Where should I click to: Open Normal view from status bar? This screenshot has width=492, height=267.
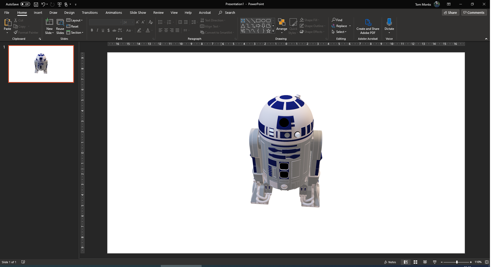click(x=406, y=262)
